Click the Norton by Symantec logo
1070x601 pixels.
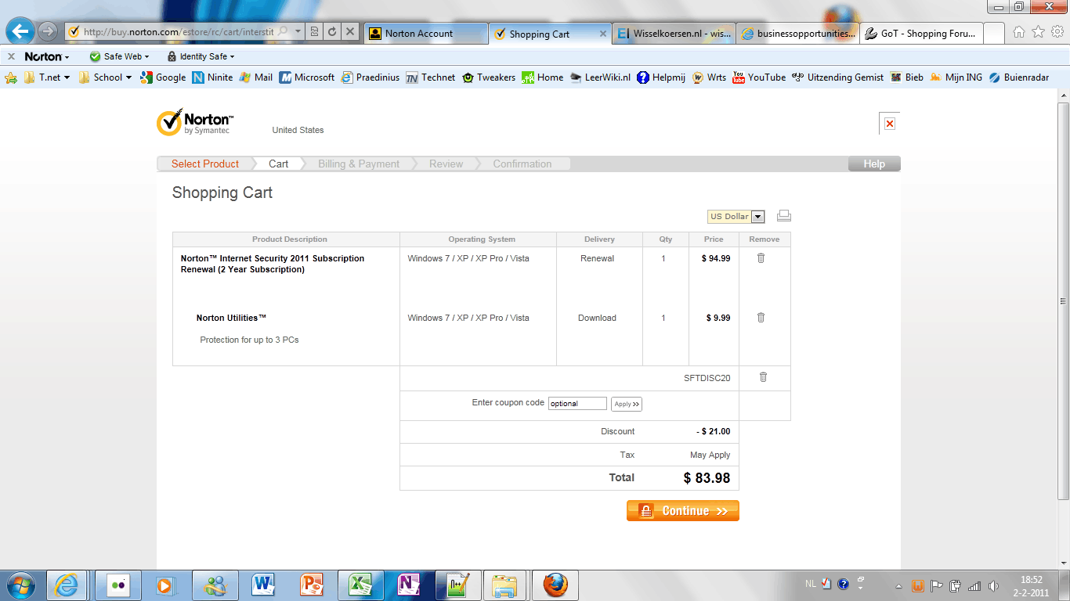195,122
